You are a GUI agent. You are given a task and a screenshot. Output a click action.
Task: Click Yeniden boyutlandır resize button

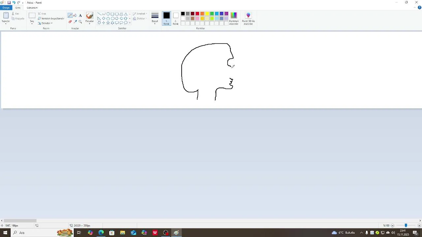coord(51,18)
